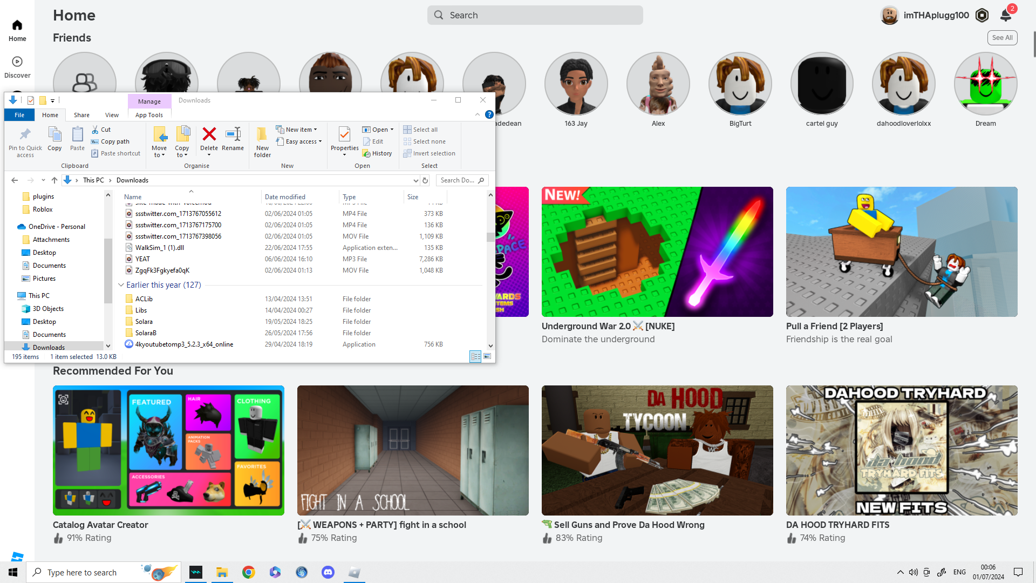Open Copy to dropdown
Image resolution: width=1036 pixels, height=583 pixels.
(182, 143)
